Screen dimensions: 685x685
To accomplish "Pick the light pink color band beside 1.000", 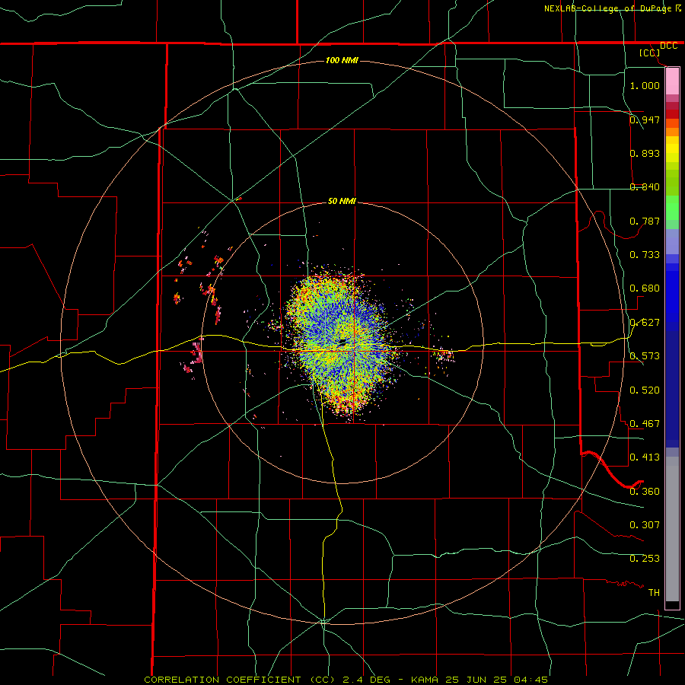I will 672,81.
